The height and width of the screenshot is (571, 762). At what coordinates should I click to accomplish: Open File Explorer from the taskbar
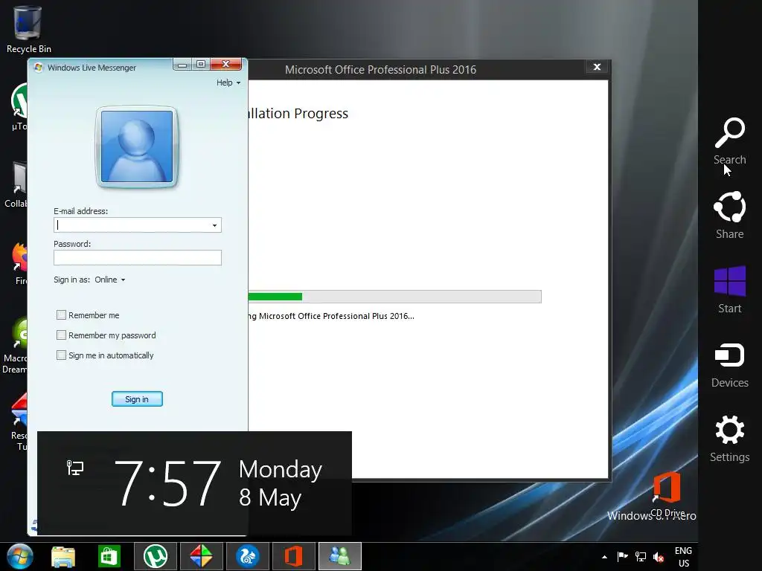pyautogui.click(x=63, y=556)
